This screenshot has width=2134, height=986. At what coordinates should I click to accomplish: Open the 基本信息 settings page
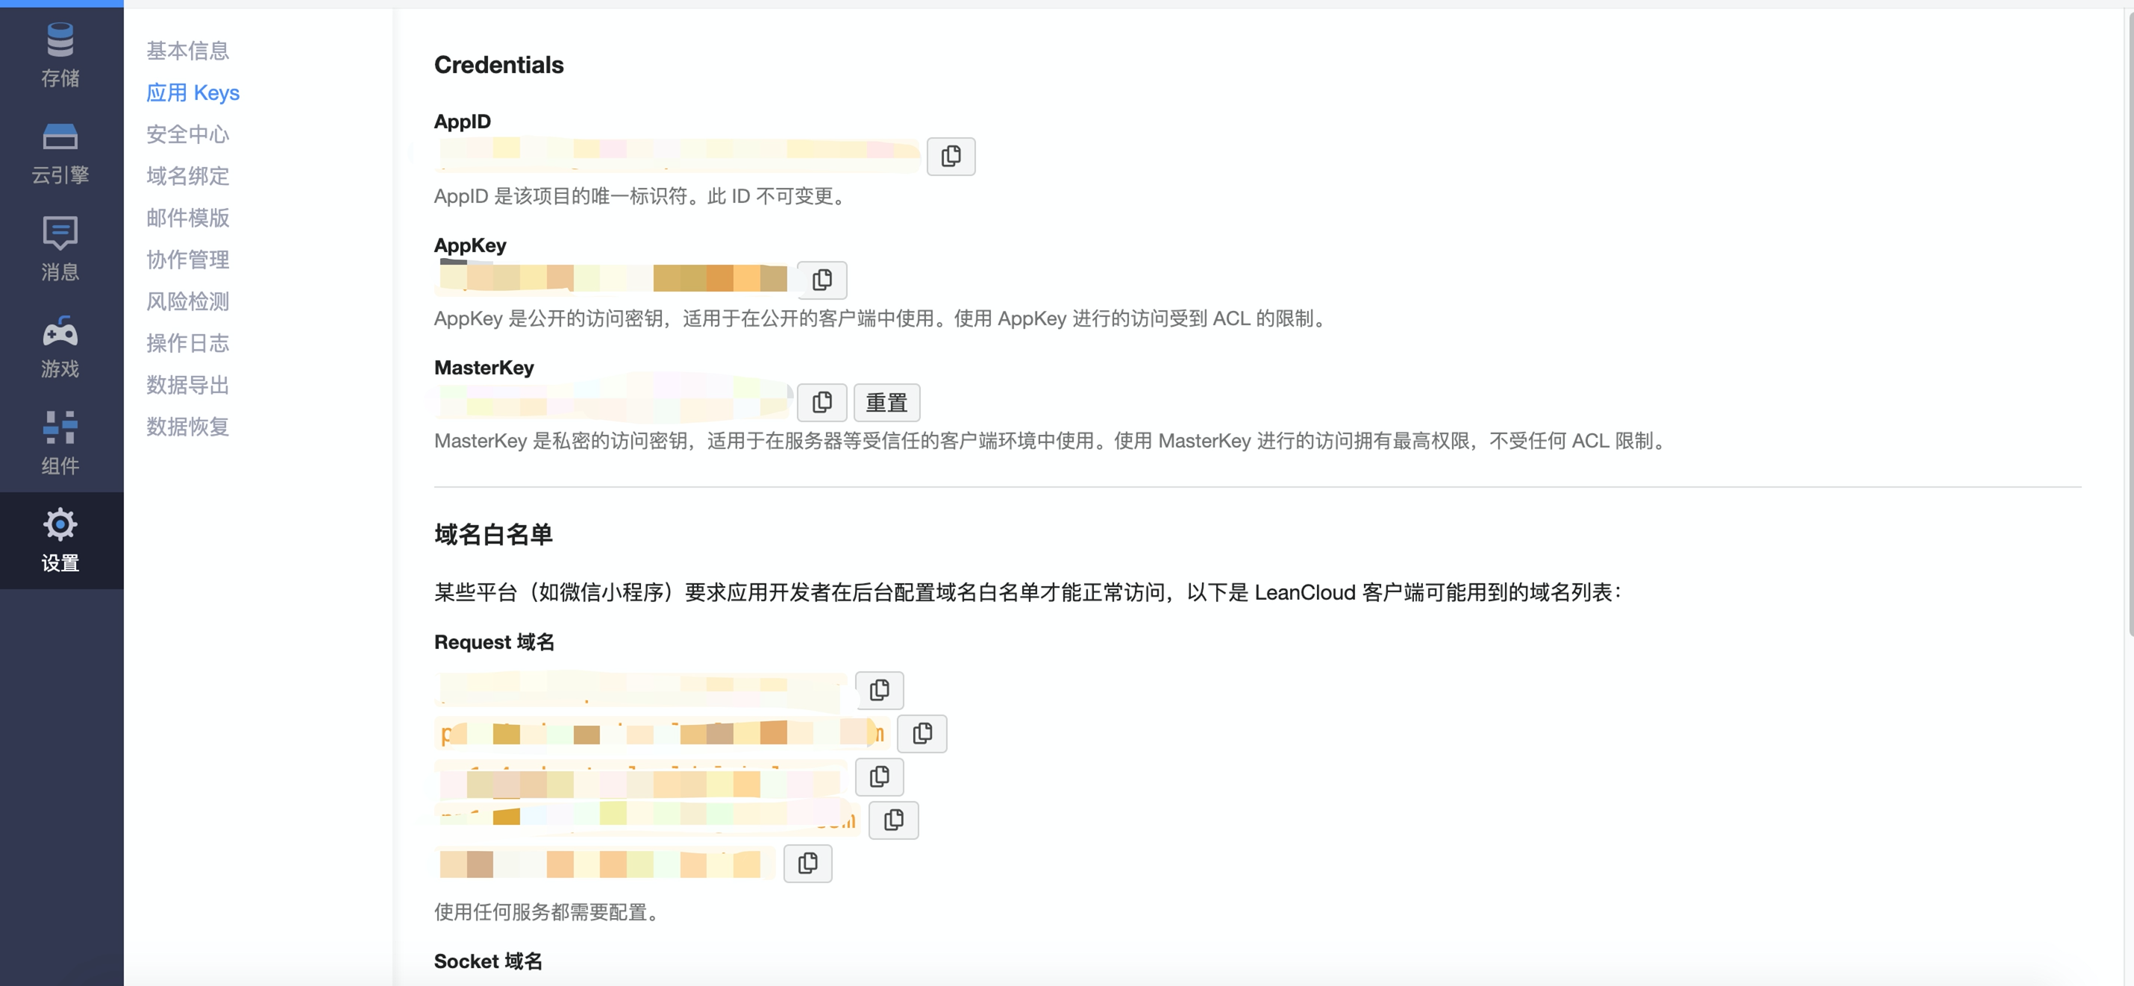coord(188,51)
